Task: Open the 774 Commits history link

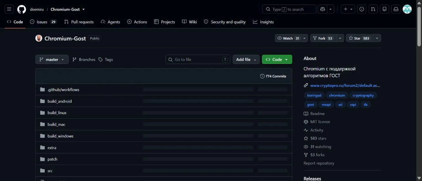Action: tap(273, 76)
